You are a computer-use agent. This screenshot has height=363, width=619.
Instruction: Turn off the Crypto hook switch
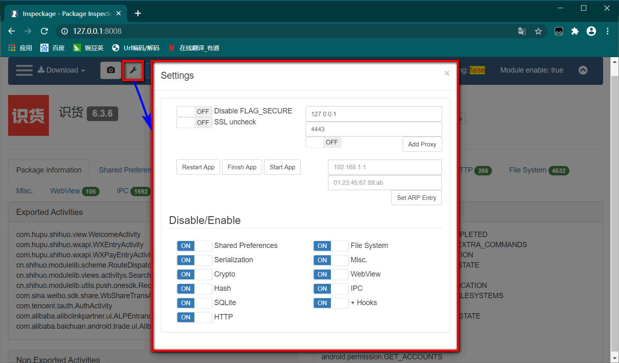tap(194, 274)
